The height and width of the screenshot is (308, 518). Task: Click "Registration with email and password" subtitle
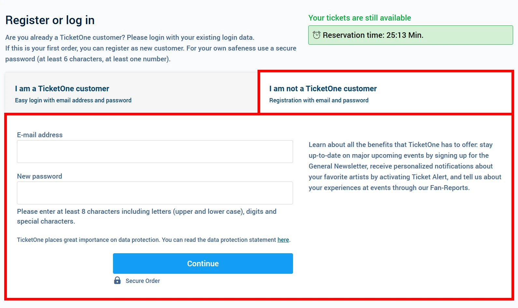click(x=319, y=100)
